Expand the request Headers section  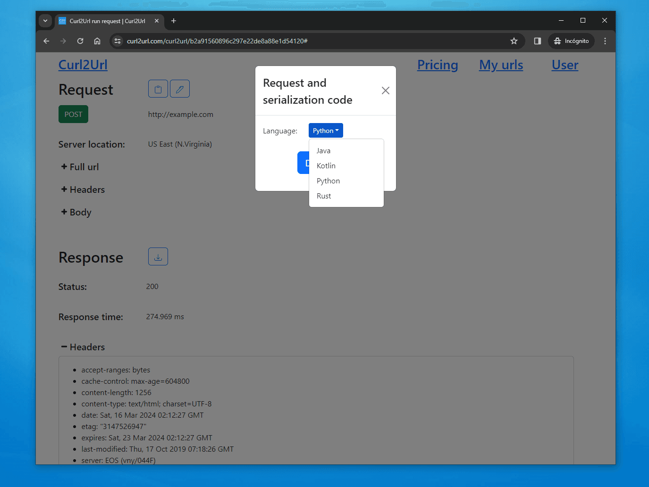[x=83, y=190]
